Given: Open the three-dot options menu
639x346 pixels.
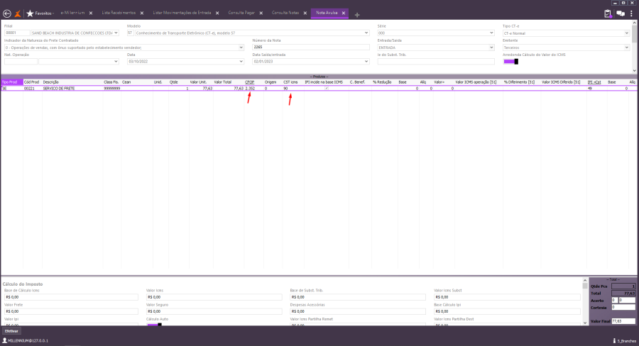Looking at the screenshot, I should [x=631, y=13].
